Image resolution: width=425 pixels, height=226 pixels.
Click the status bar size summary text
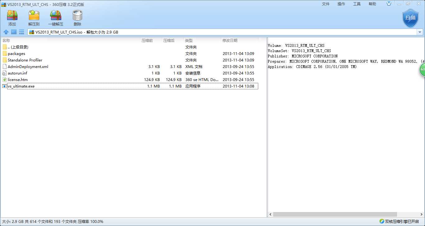(x=53, y=222)
